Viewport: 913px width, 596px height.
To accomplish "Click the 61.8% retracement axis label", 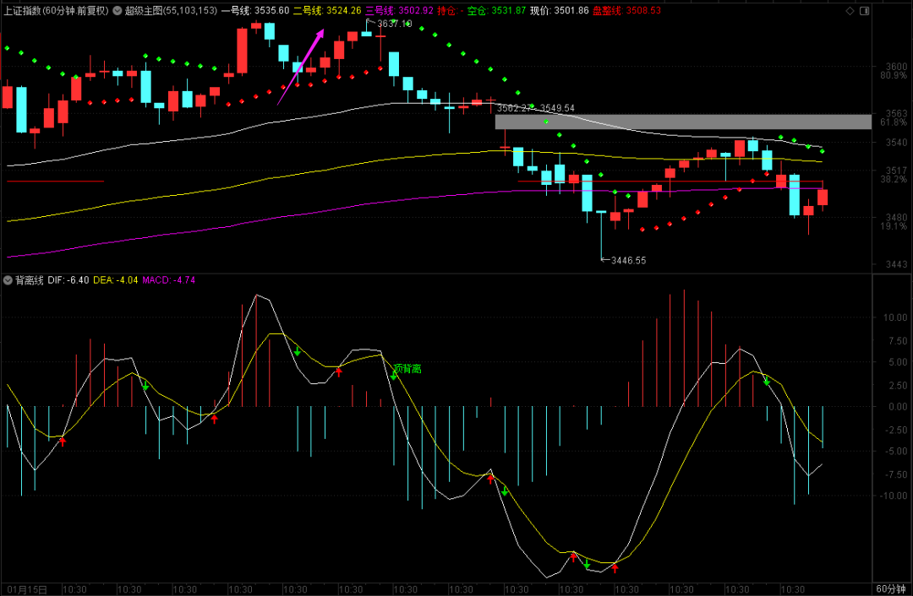I will coord(894,122).
